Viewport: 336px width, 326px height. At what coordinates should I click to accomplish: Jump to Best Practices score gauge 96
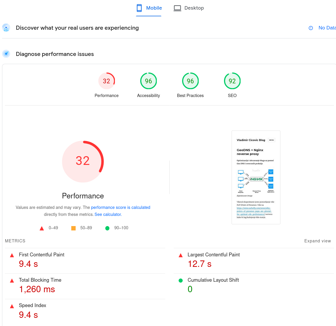tap(190, 81)
